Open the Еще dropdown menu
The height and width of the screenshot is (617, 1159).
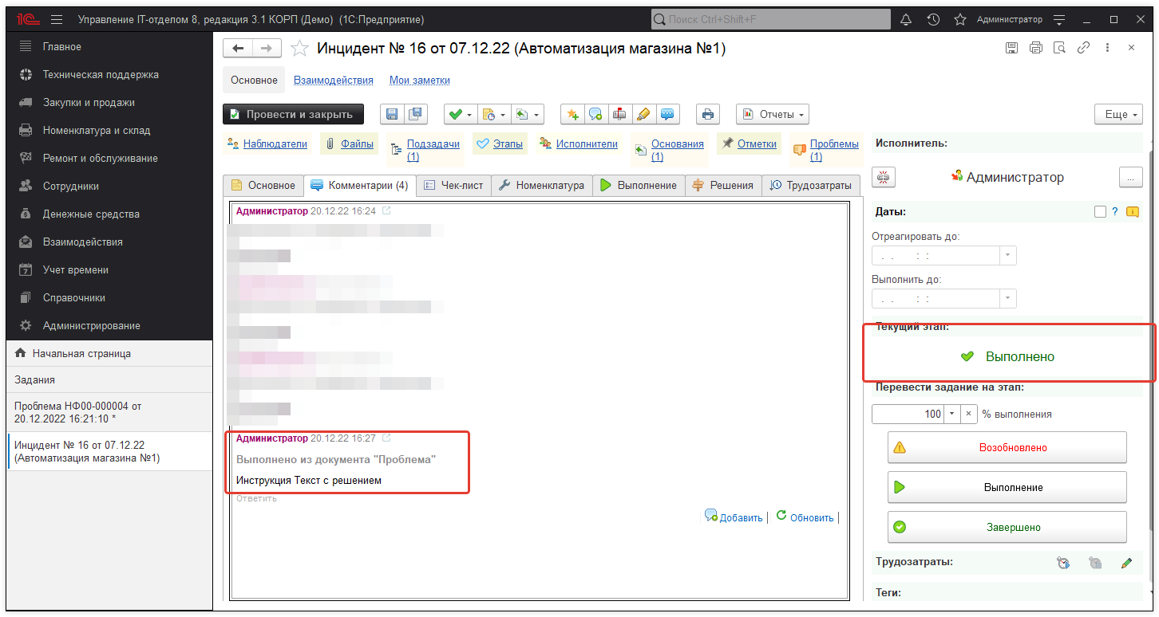tap(1118, 115)
